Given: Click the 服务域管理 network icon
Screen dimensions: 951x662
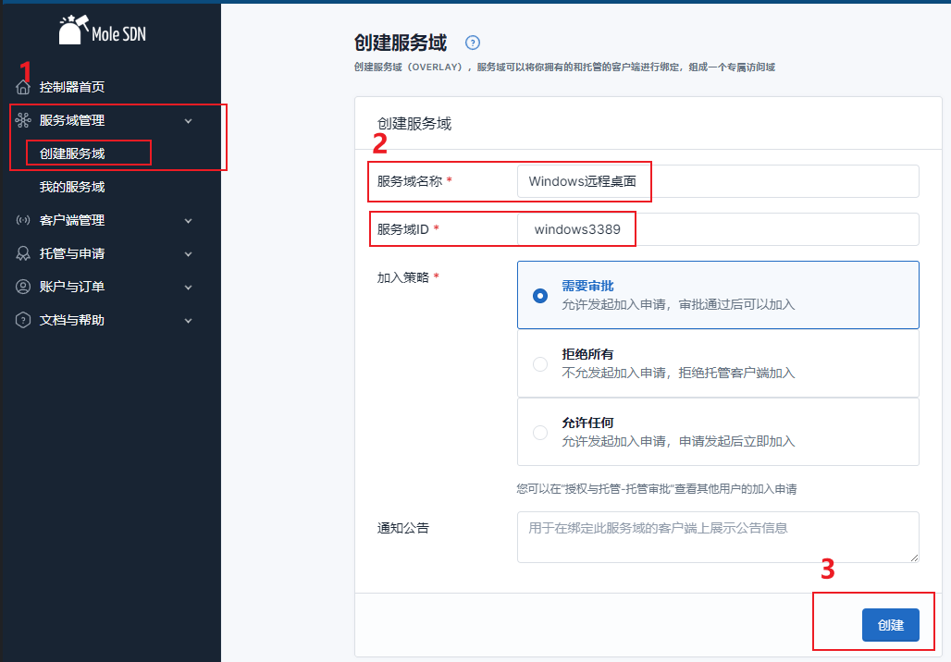Looking at the screenshot, I should [x=23, y=120].
